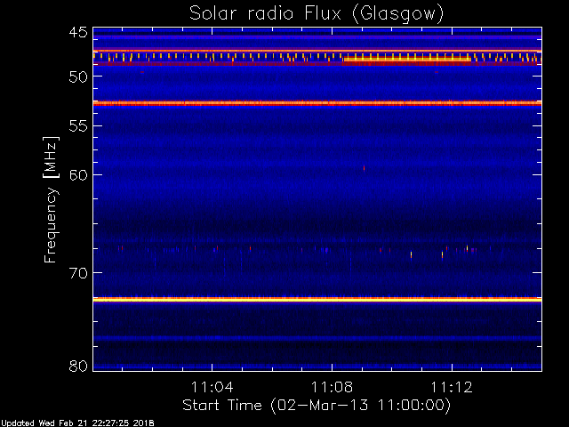Click the bright yellow emission line near 73 MHz
This screenshot has width=569, height=427.
pyautogui.click(x=317, y=300)
